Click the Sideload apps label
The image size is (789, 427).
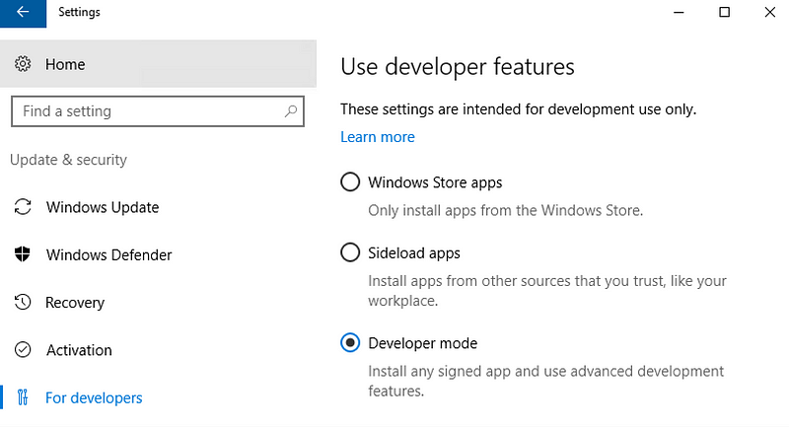413,252
